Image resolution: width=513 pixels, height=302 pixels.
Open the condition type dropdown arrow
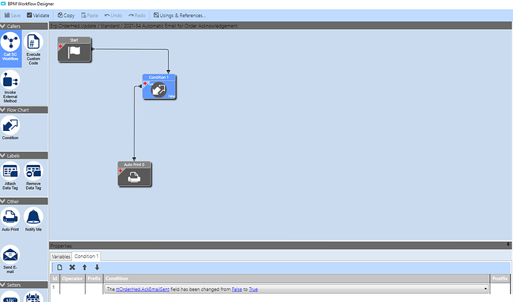tap(485, 289)
